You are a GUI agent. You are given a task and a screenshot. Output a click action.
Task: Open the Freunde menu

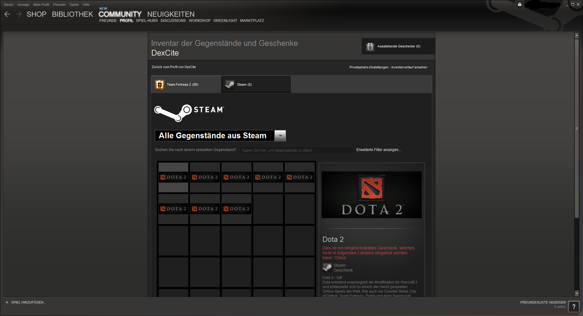(x=59, y=5)
